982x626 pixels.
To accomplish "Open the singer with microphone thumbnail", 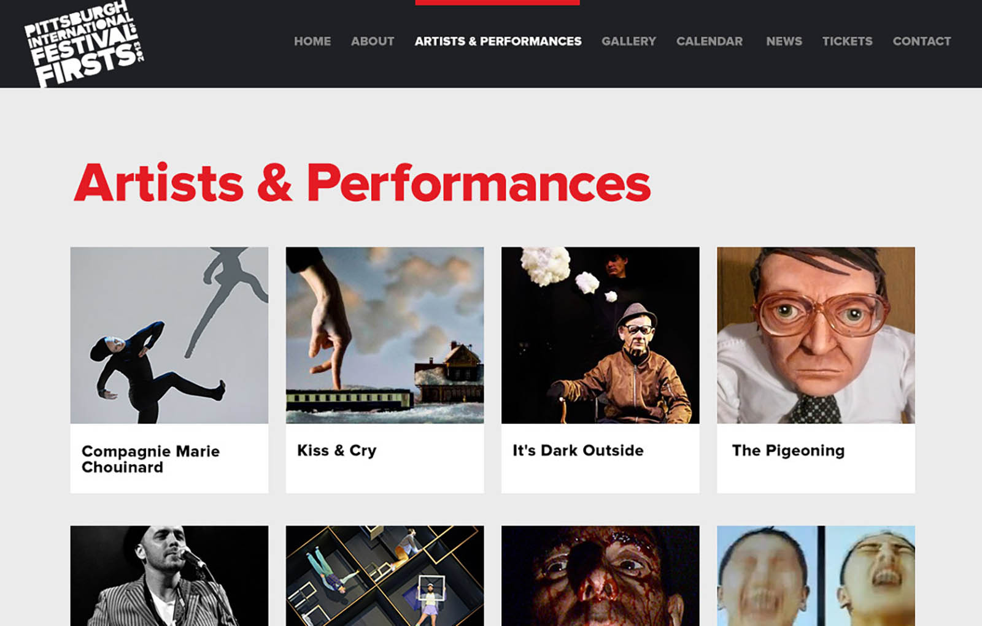I will coord(169,576).
